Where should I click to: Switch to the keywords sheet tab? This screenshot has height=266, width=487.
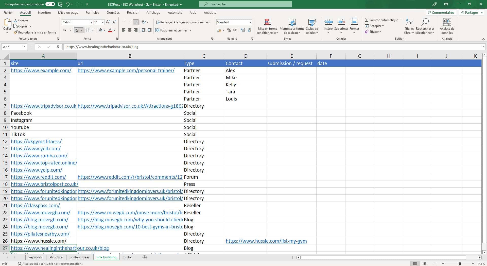coord(36,257)
